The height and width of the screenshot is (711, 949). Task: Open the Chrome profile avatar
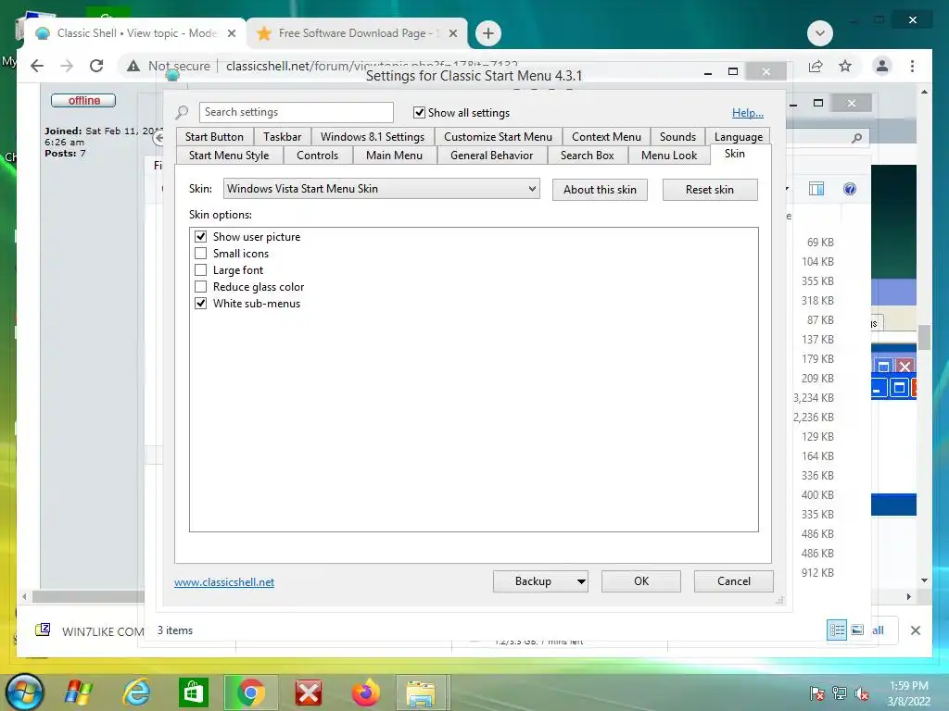click(882, 66)
